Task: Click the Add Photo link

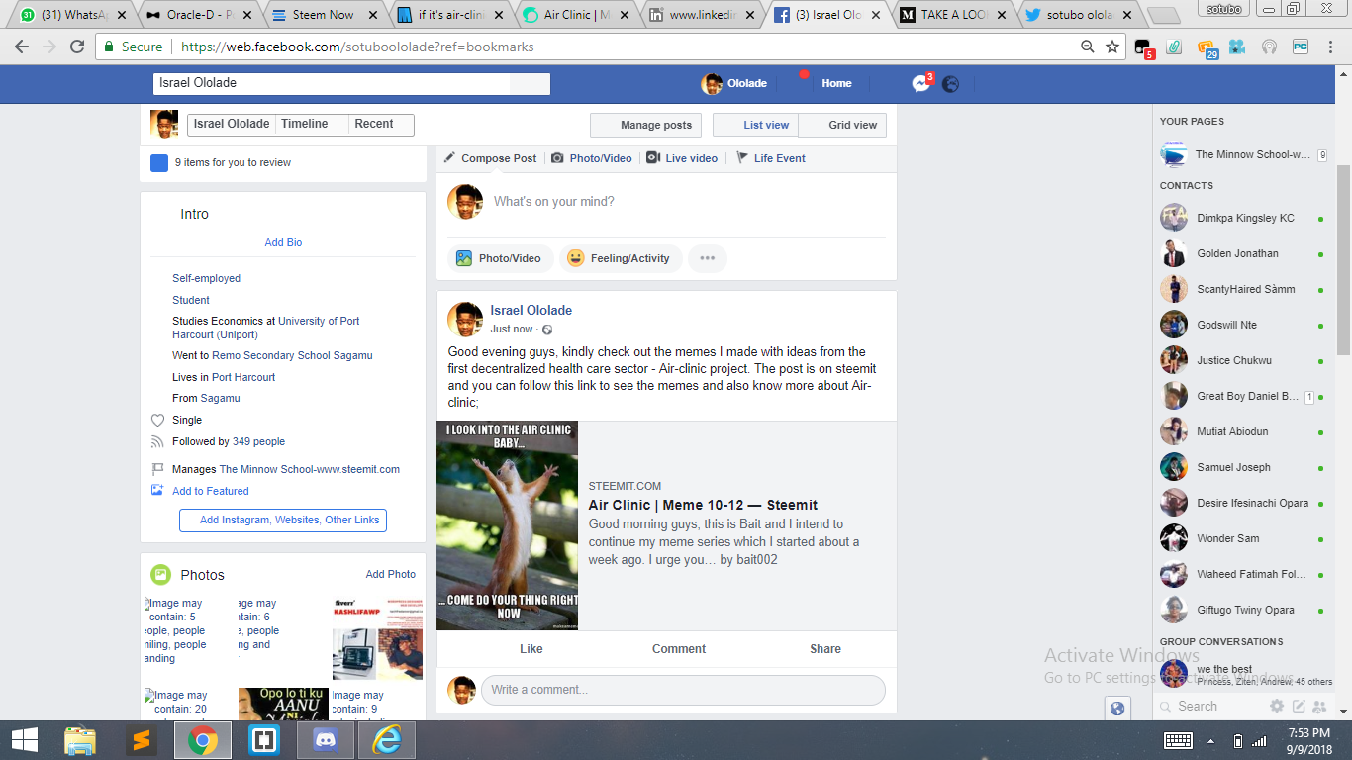Action: pyautogui.click(x=391, y=574)
